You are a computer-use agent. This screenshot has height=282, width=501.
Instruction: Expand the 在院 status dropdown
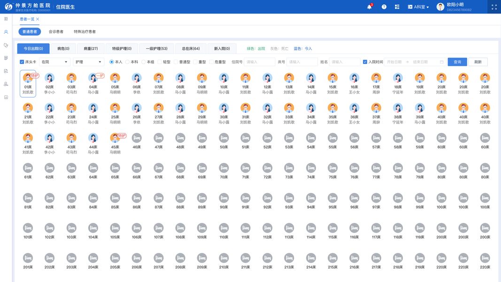54,62
